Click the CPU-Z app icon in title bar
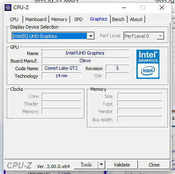 coord(8,8)
